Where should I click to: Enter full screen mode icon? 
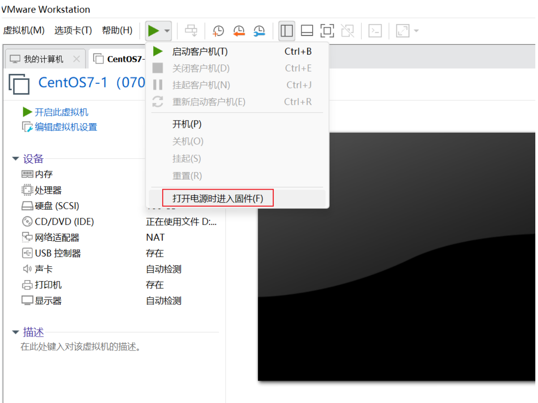327,30
